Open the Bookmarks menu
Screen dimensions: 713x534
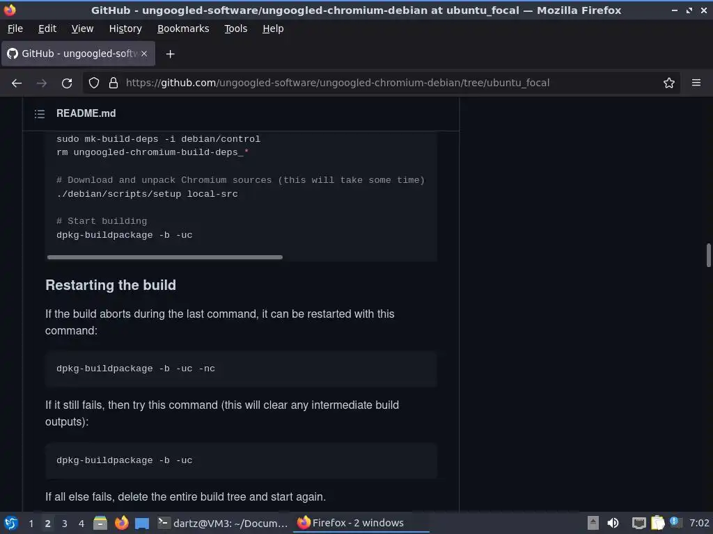pyautogui.click(x=183, y=29)
